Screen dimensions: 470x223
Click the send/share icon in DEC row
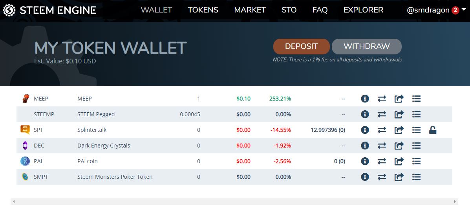click(x=399, y=146)
